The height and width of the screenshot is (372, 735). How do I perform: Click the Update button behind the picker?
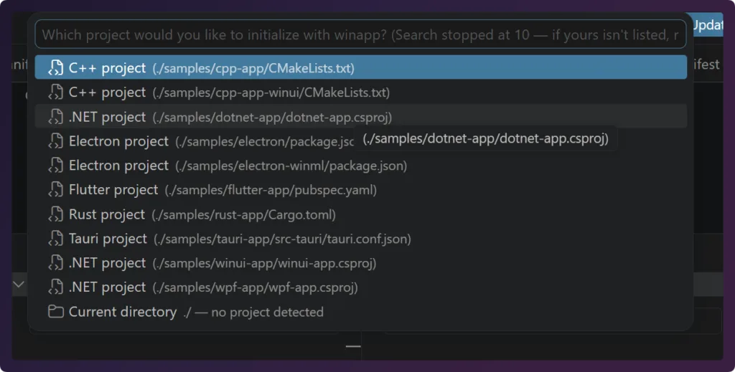click(707, 25)
